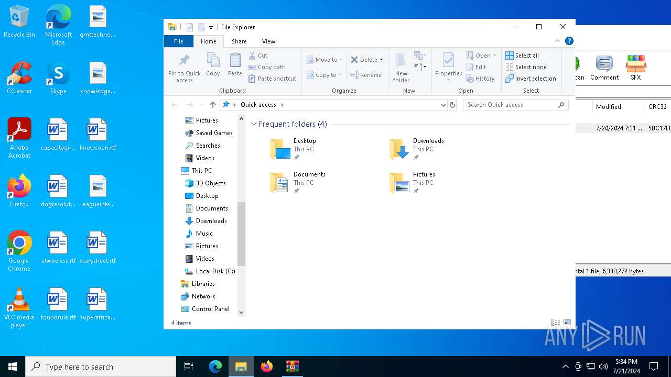Click the SFX button in WinRAR window
This screenshot has width=671, height=377.
(x=635, y=68)
